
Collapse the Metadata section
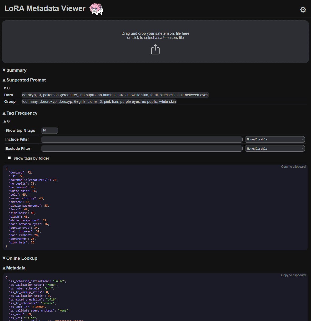(14, 268)
